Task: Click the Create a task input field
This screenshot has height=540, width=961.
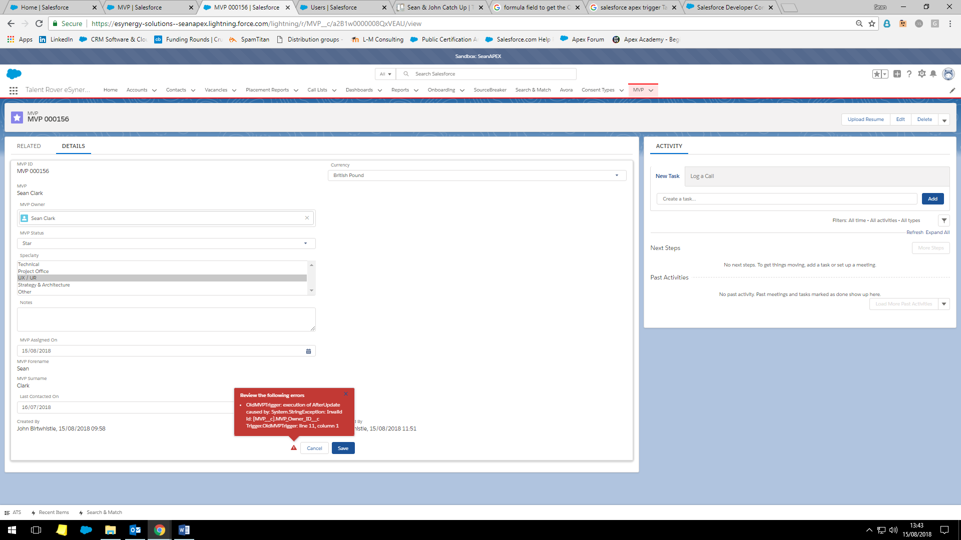Action: 786,199
